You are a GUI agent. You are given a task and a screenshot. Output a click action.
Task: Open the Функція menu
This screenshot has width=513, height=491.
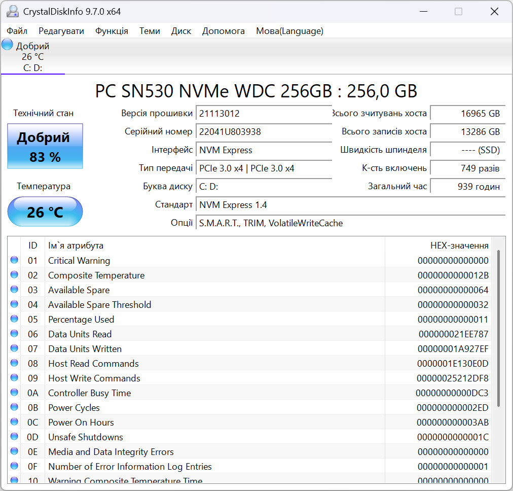[x=112, y=31]
